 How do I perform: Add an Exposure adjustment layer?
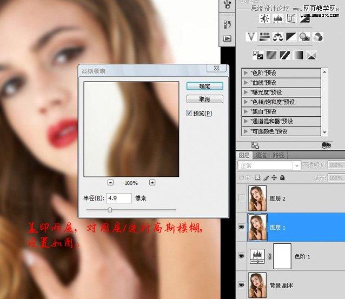pyautogui.click(x=305, y=18)
